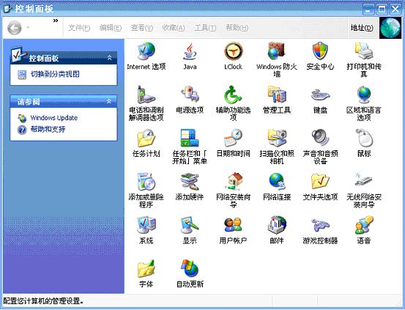The height and width of the screenshot is (310, 405).
Task: Open 任务栏和「开始」菜单 icon
Action: [190, 138]
